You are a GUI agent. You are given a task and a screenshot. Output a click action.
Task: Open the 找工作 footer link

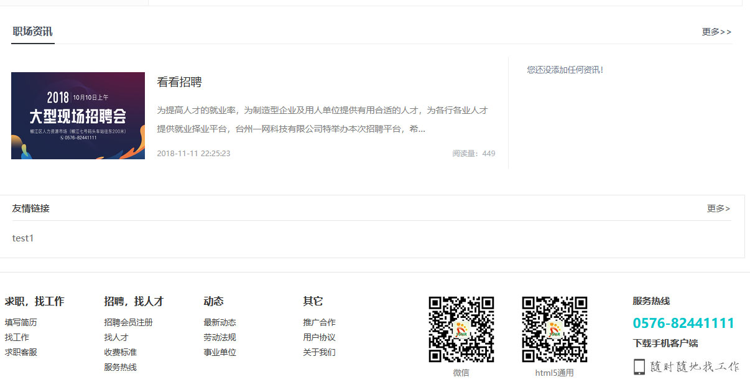tap(17, 337)
